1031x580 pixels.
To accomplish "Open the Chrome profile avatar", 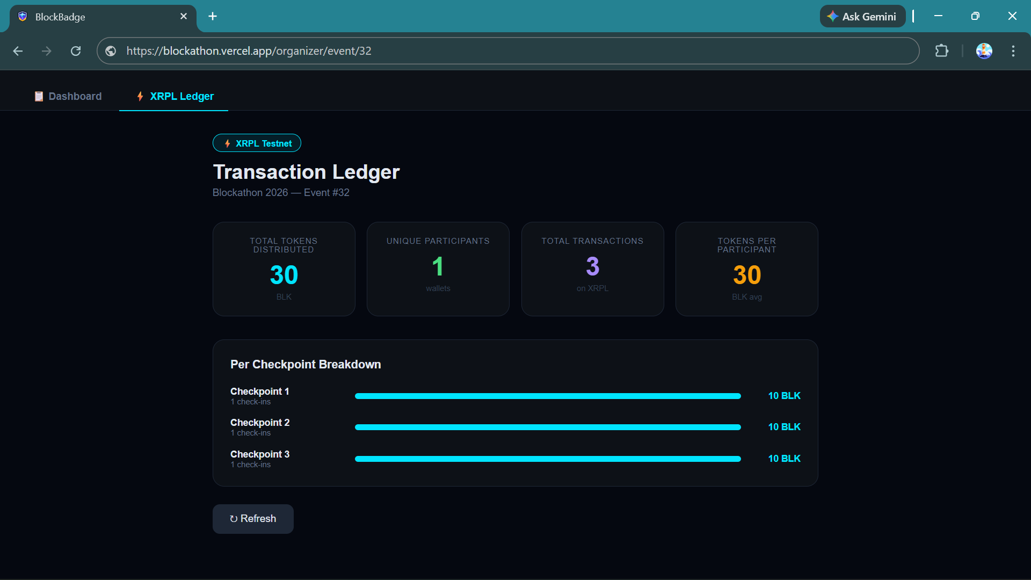I will (984, 51).
